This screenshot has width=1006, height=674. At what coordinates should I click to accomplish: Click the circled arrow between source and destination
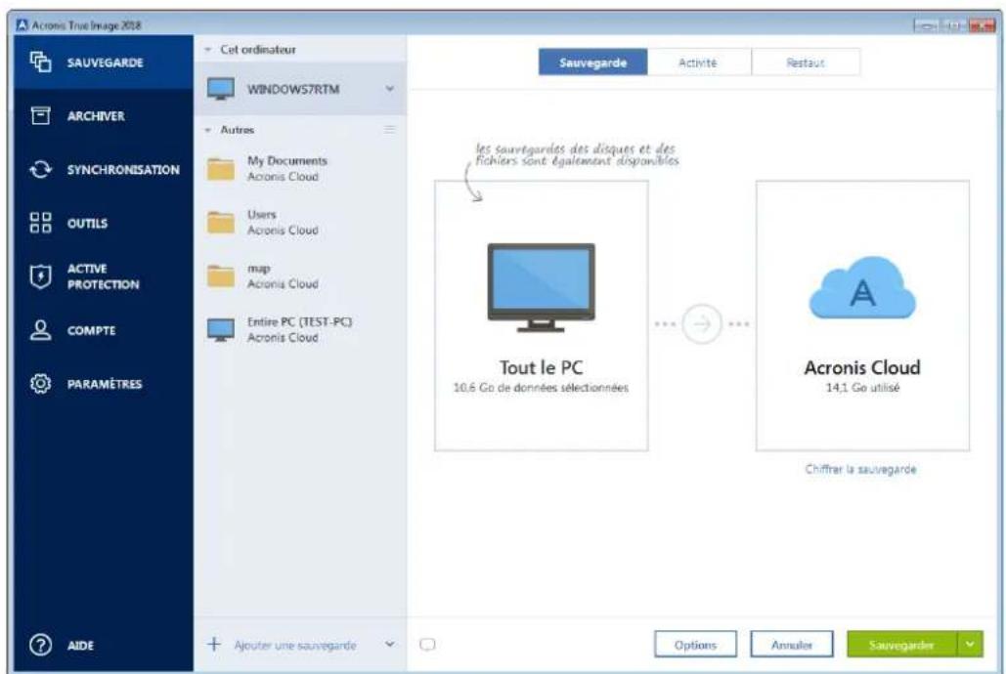[x=701, y=324]
